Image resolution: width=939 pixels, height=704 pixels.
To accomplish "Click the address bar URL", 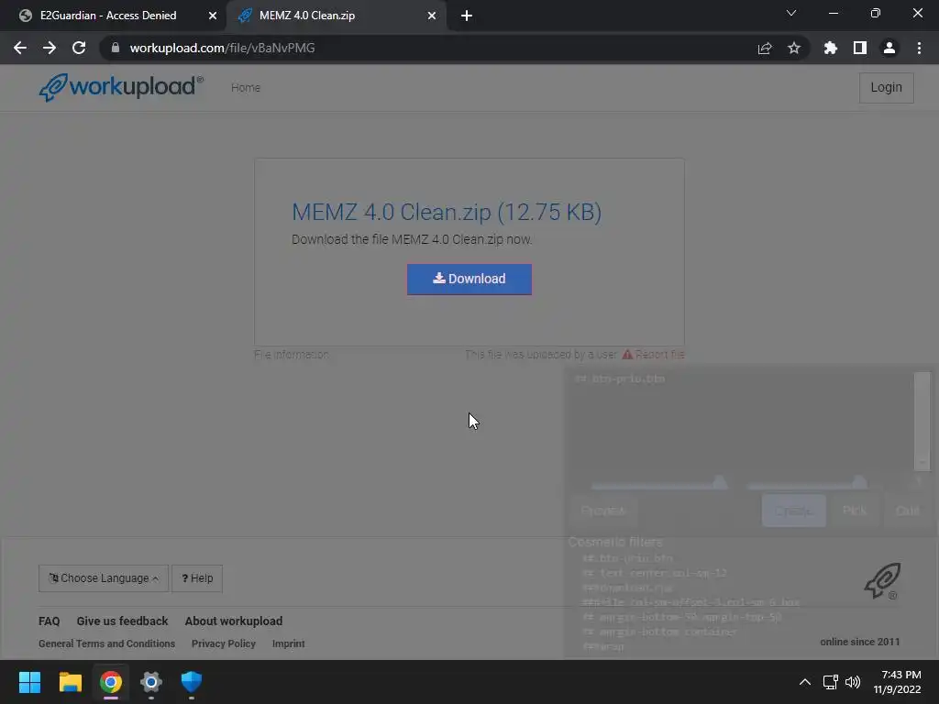I will [222, 48].
